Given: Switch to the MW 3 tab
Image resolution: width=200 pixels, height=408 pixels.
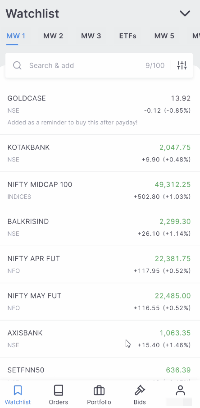Looking at the screenshot, I should [x=91, y=36].
